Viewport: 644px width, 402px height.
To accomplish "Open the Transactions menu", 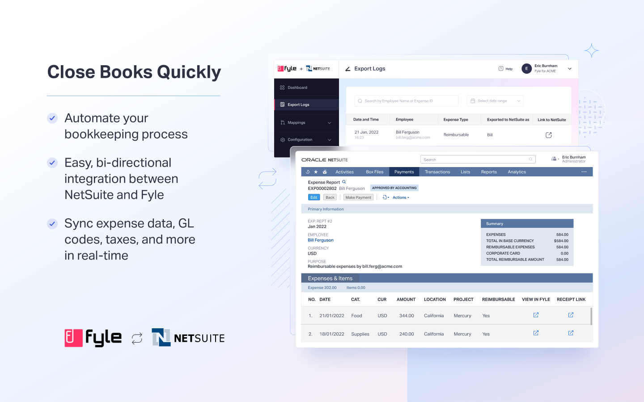I will [x=437, y=172].
